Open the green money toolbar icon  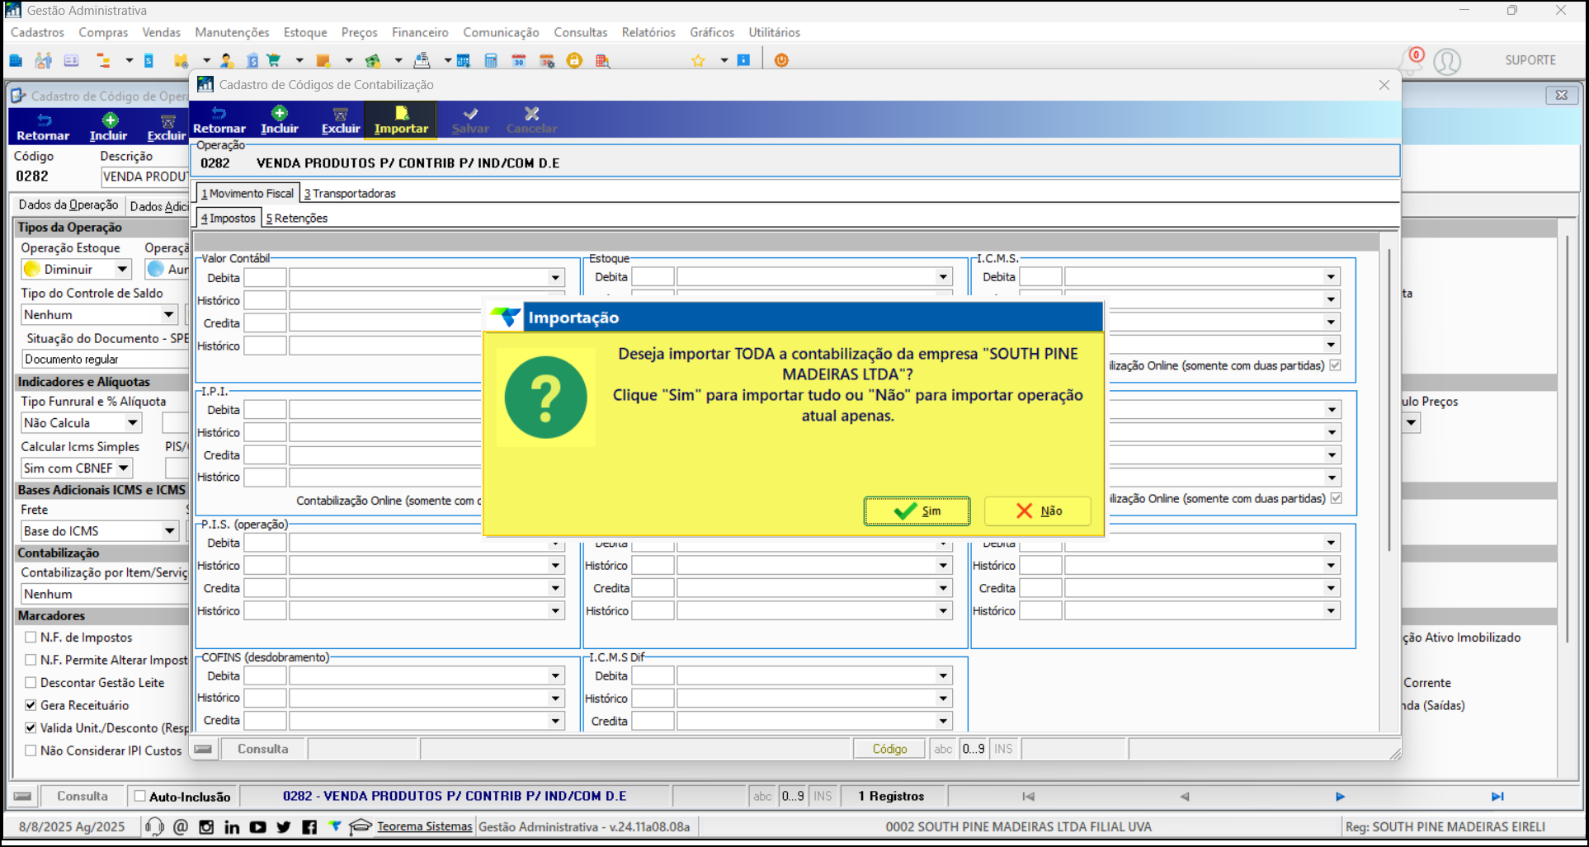[373, 60]
